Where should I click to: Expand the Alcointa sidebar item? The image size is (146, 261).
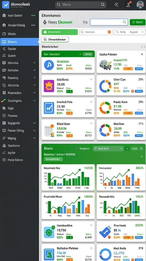34,85
